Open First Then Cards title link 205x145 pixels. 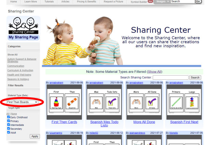(64, 122)
